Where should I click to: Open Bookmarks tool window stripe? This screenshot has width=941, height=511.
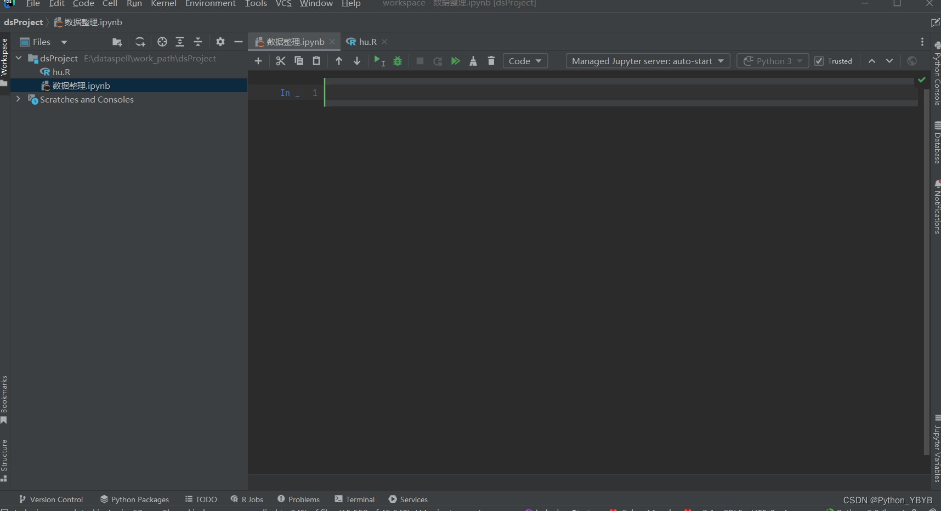tap(4, 400)
